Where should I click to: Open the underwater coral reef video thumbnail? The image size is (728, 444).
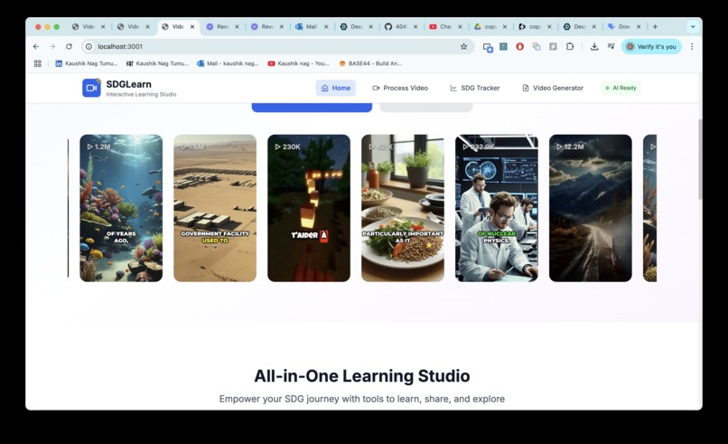[x=121, y=208]
